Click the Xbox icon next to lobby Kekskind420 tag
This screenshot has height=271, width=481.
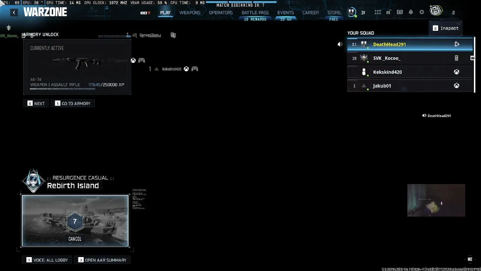pyautogui.click(x=186, y=69)
